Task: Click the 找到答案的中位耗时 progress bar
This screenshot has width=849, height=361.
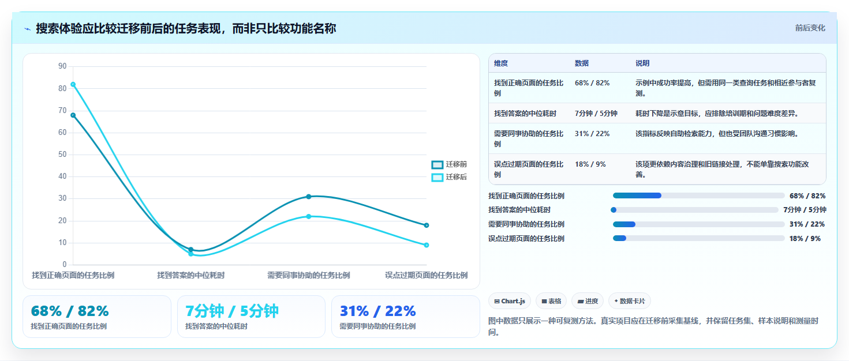Action: [695, 210]
